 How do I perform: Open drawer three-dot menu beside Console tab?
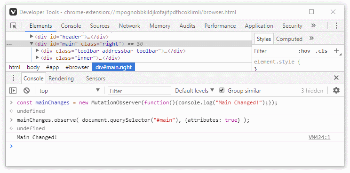tap(13, 78)
